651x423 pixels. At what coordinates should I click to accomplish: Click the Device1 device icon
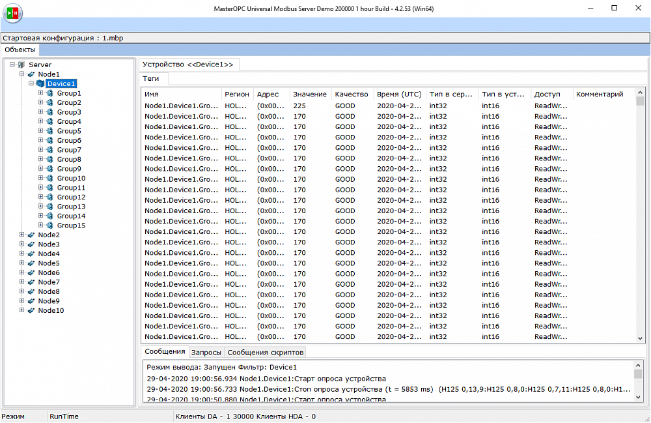click(x=40, y=83)
